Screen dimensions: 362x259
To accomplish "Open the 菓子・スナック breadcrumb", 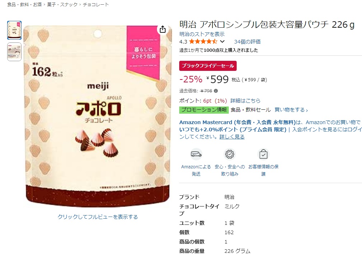I will click(x=62, y=4).
